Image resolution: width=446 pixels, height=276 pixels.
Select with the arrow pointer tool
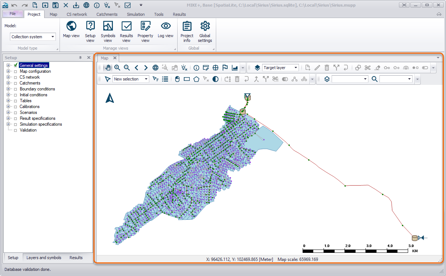[107, 79]
